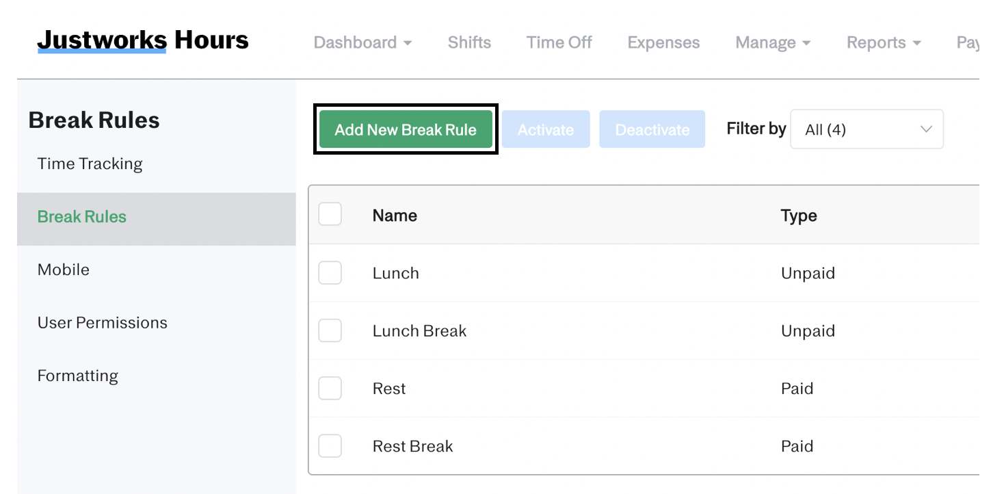Expand the Dashboard navigation dropdown
Image resolution: width=1004 pixels, height=494 pixels.
pyautogui.click(x=362, y=42)
